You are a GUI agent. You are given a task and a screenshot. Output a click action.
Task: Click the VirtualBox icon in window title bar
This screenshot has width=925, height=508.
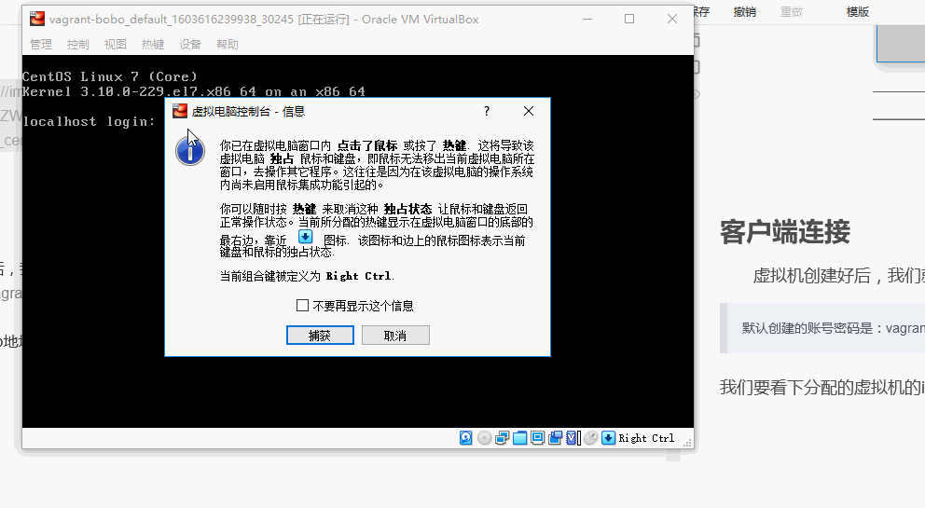coord(37,19)
